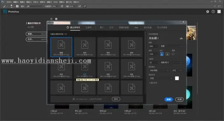Click save document preset icon beside 未标题-1
Image resolution: width=224 pixels, height=121 pixels.
click(181, 38)
